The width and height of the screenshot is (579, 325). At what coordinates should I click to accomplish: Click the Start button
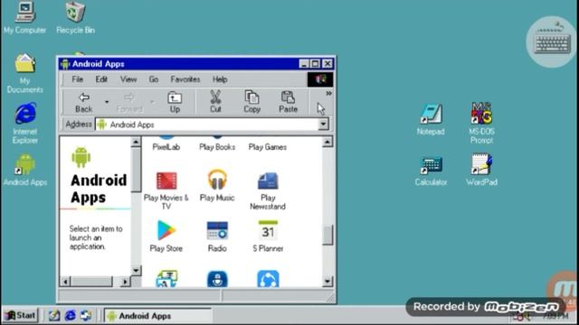[x=20, y=315]
